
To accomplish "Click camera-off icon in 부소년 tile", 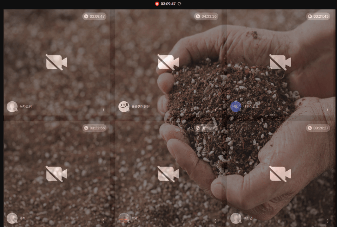I will click(x=280, y=174).
